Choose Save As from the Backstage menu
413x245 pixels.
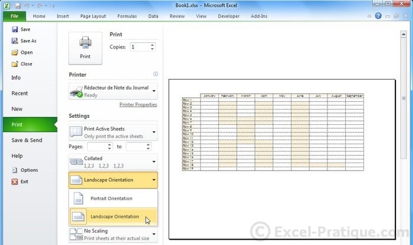[24, 41]
